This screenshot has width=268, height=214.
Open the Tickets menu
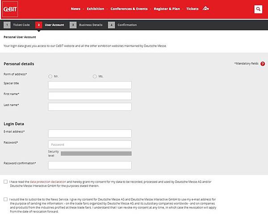pos(192,9)
